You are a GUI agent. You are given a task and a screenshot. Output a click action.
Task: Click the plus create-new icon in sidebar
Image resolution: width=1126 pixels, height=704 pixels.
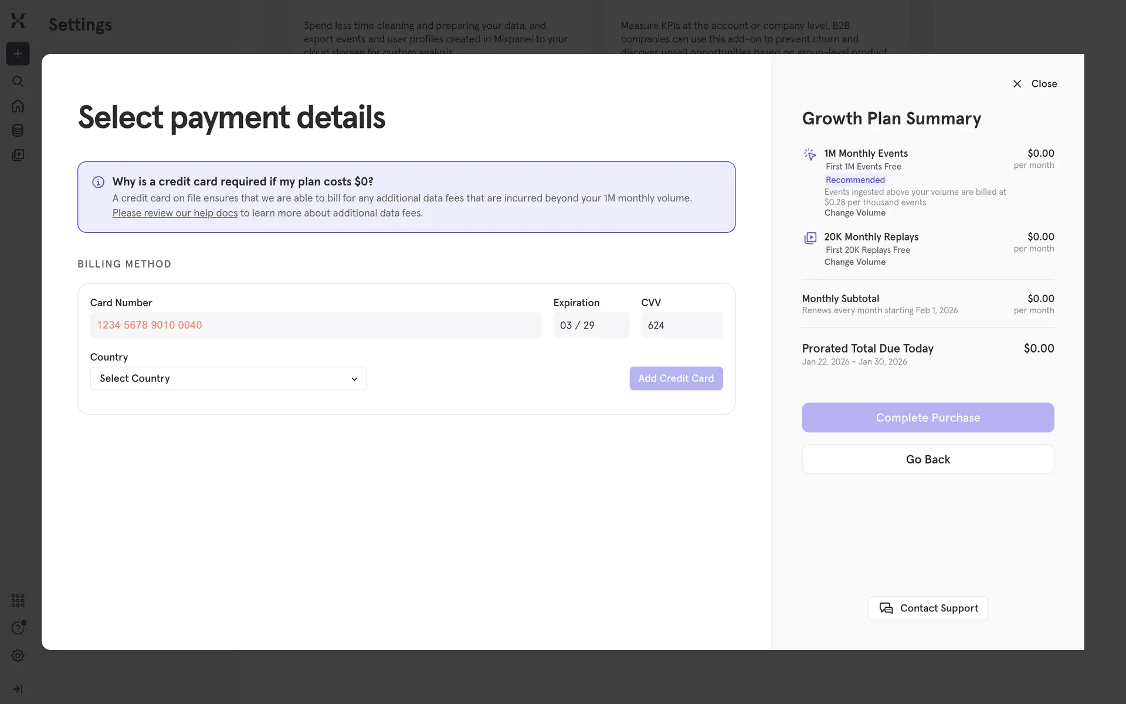pyautogui.click(x=18, y=54)
